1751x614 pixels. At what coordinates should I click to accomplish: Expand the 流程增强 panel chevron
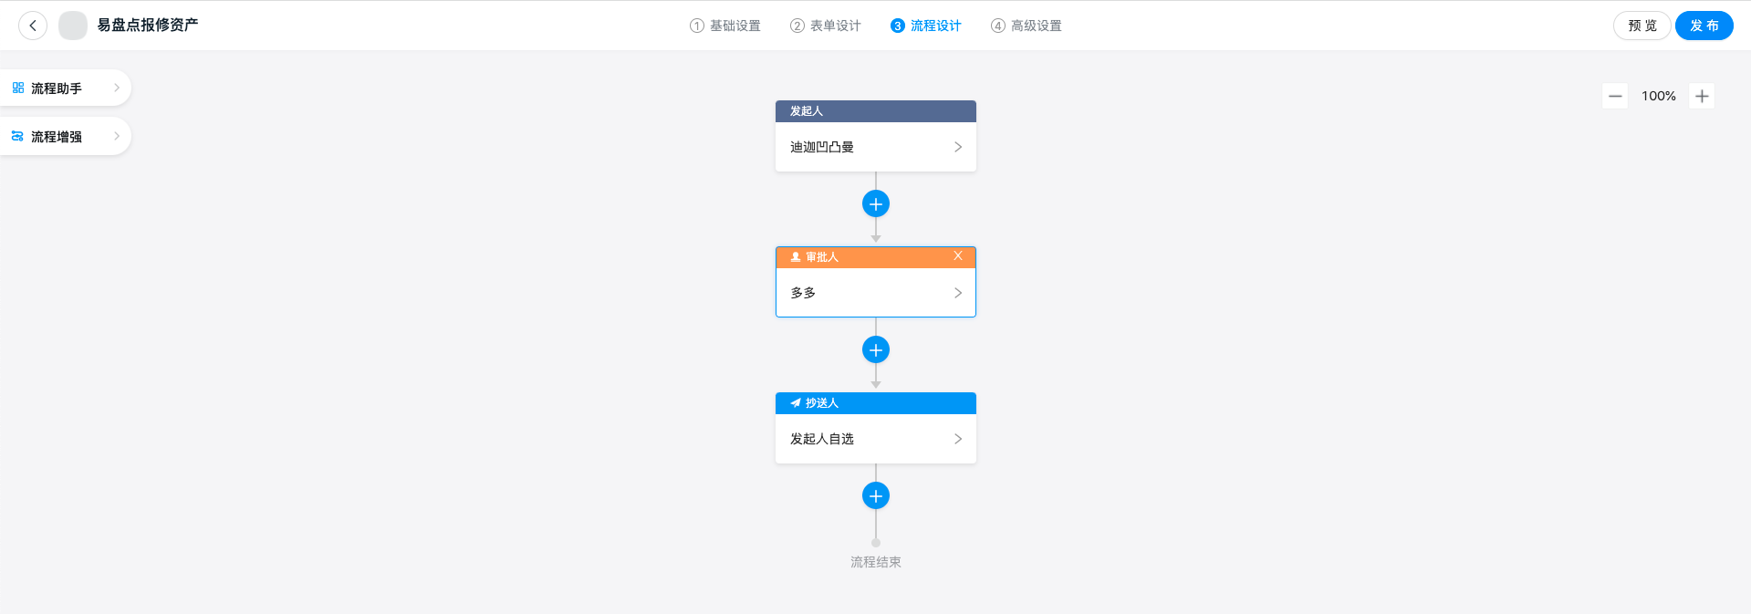click(117, 136)
